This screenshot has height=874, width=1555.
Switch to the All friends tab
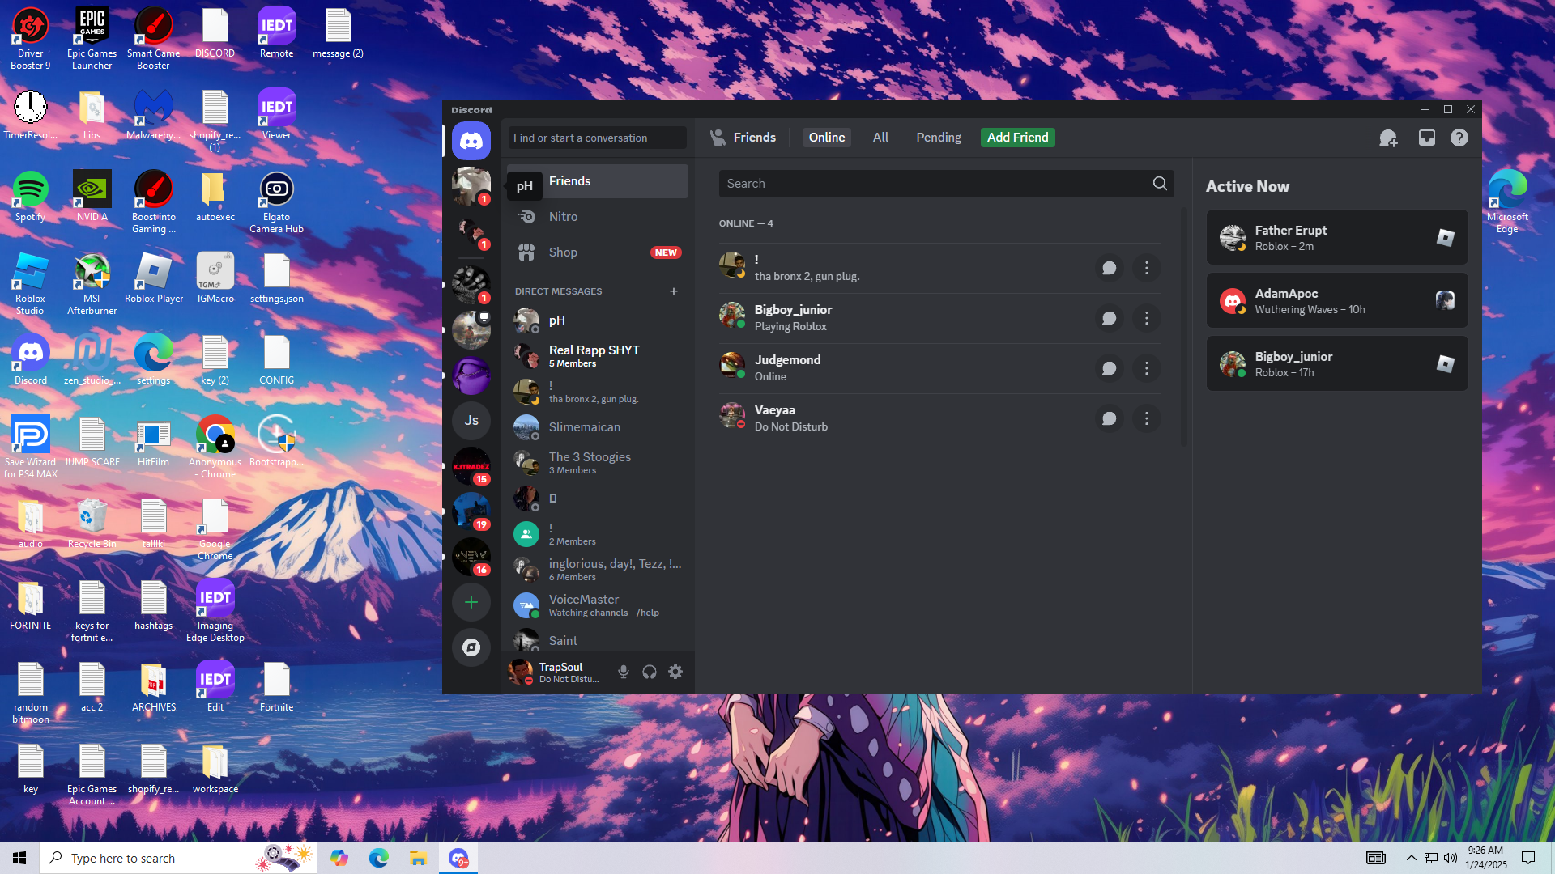coord(880,138)
